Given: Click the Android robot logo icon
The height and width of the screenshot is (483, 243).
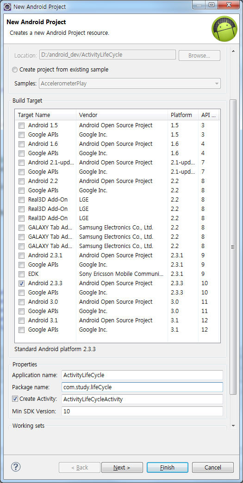Looking at the screenshot, I should [x=224, y=29].
